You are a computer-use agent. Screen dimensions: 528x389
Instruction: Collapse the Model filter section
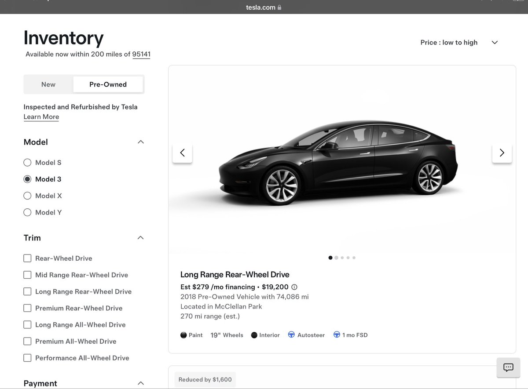(141, 142)
